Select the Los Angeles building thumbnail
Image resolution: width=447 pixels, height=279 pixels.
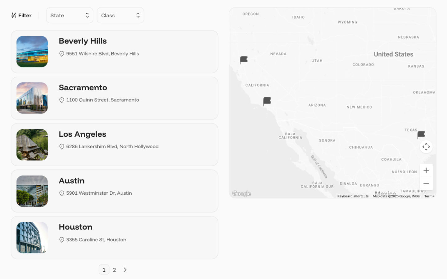(32, 145)
